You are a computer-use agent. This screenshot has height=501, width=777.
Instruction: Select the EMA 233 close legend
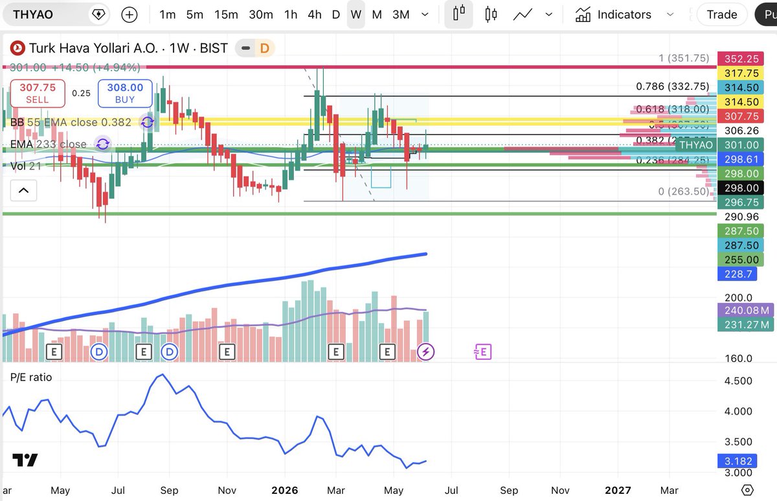[x=49, y=144]
